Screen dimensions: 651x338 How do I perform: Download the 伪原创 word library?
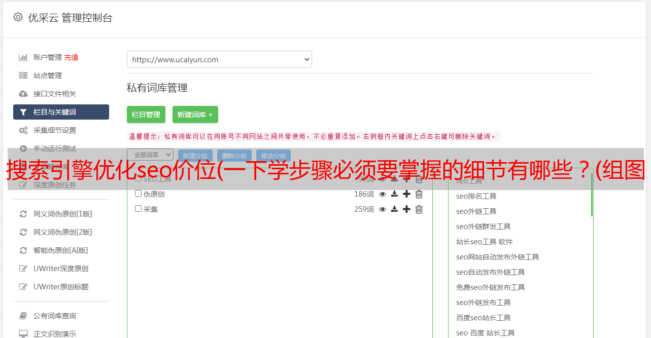394,194
